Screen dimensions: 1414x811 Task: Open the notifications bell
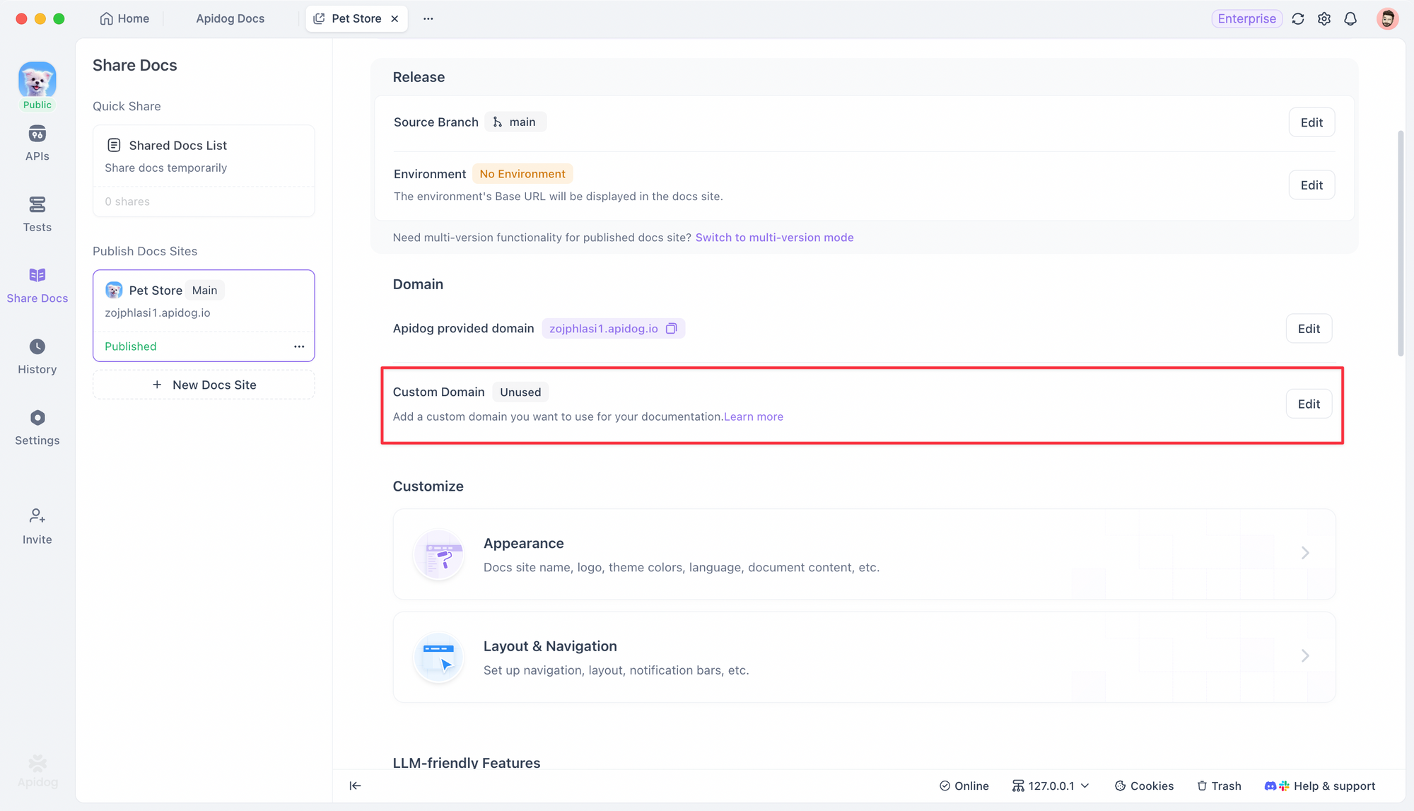pos(1350,19)
